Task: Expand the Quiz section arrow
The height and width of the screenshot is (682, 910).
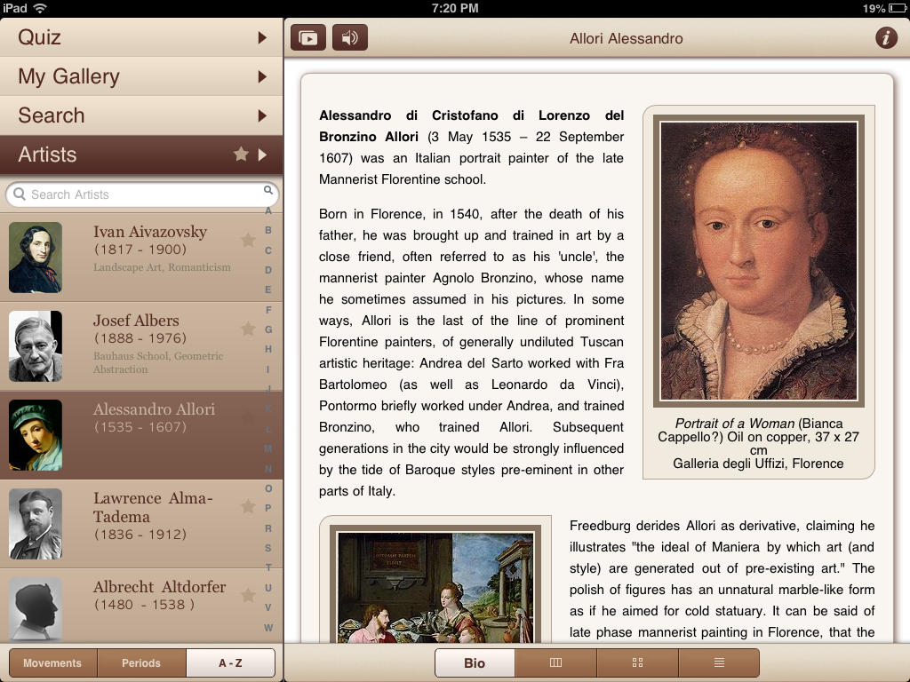Action: [x=262, y=37]
